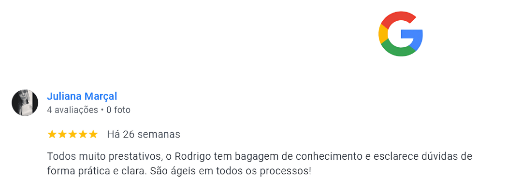The image size is (522, 193).
Task: Select the third rating star
Action: pos(72,134)
